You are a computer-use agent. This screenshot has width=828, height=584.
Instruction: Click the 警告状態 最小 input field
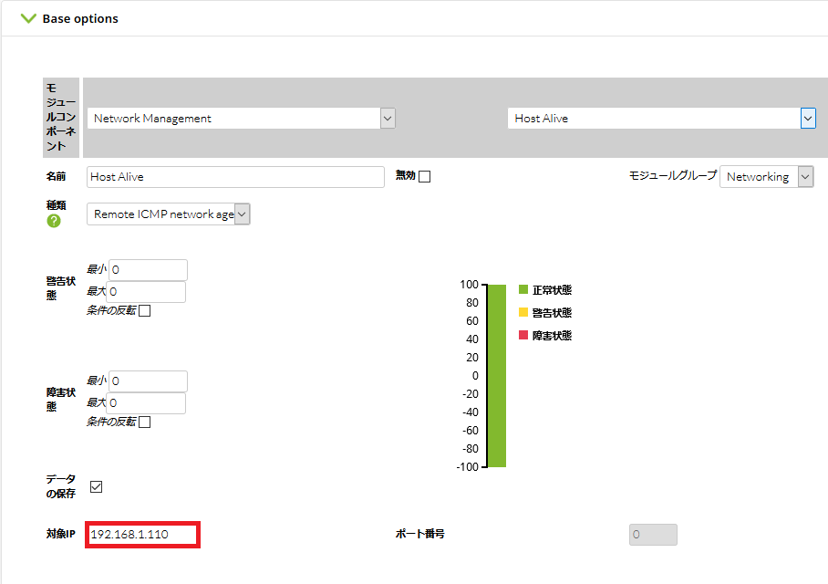pos(148,270)
